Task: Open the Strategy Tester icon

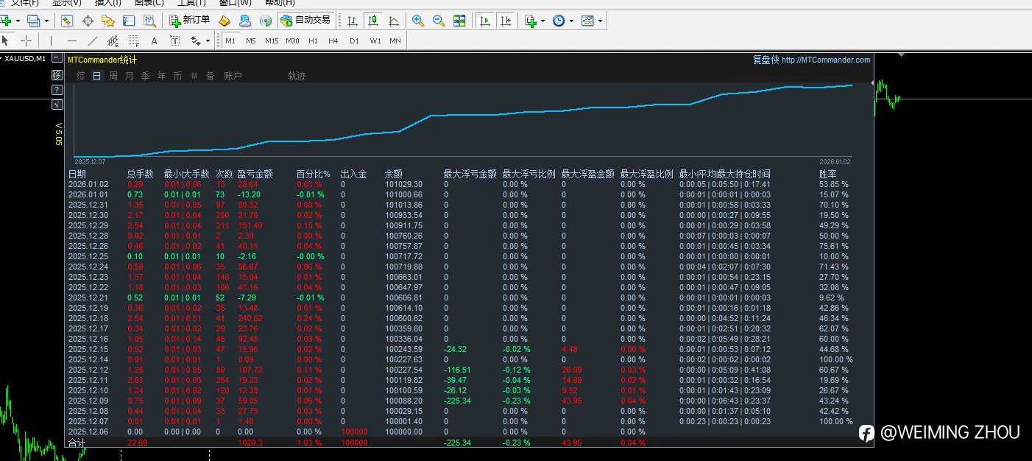Action: click(149, 21)
